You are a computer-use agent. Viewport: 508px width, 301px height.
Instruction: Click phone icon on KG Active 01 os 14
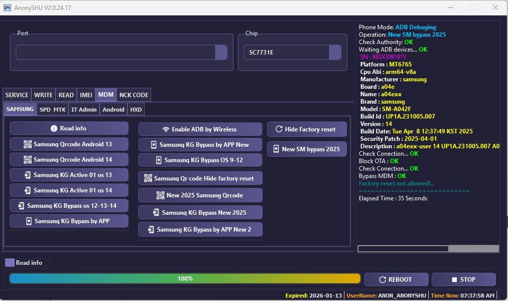click(28, 190)
